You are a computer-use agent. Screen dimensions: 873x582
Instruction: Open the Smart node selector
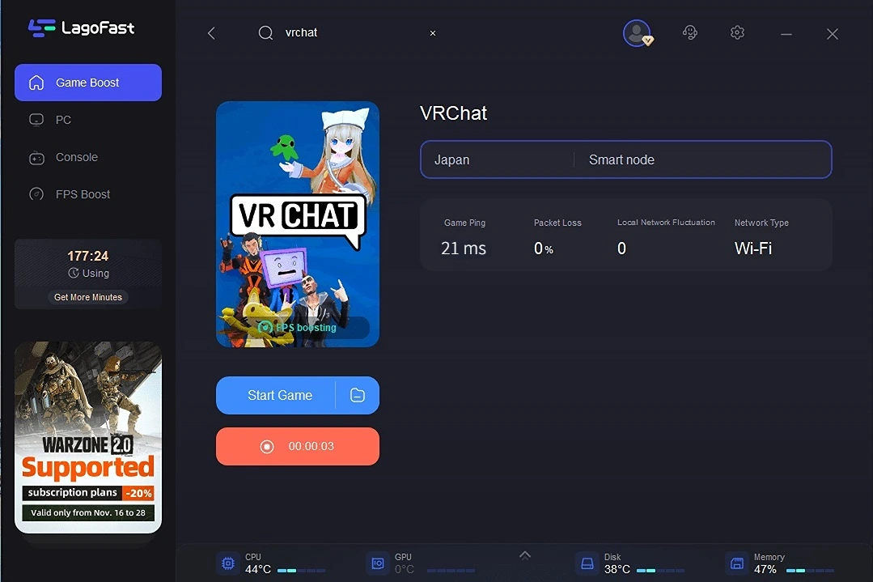coord(702,159)
